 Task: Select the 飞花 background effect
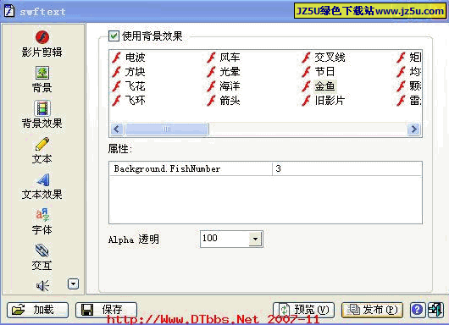tap(136, 86)
